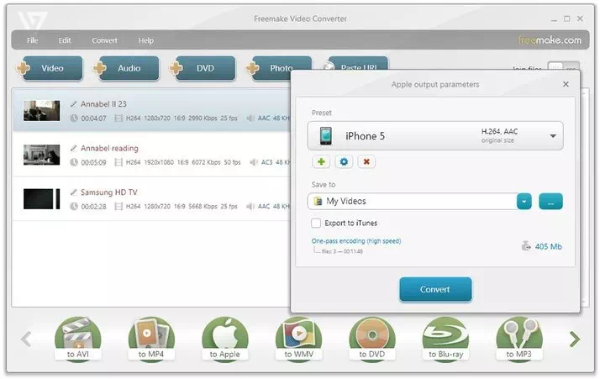Select the Samsung HD TV video thumbnail
This screenshot has width=600, height=379.
(x=41, y=198)
